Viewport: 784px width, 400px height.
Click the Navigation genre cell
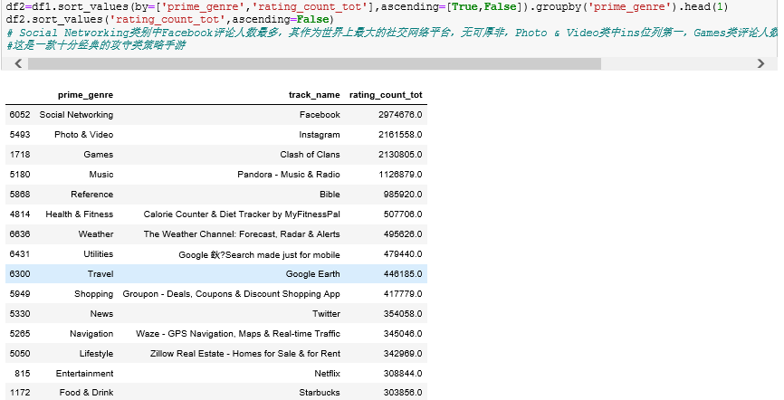[91, 334]
